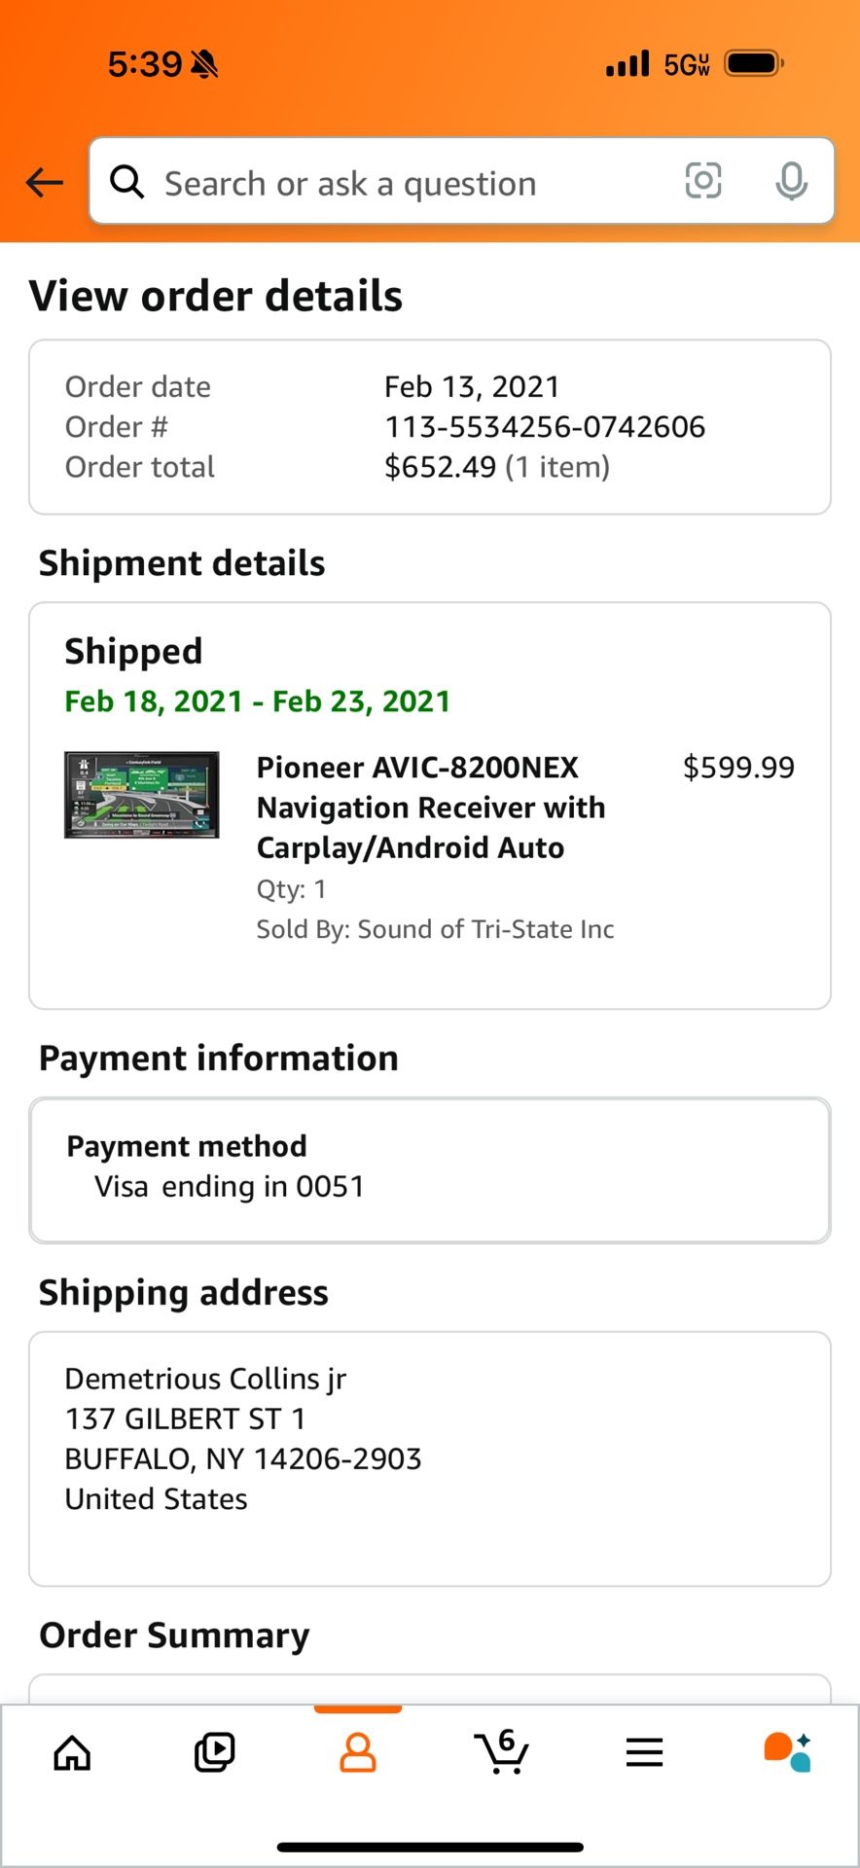The width and height of the screenshot is (860, 1868).
Task: Launch the Rufus AI assistant icon
Action: pyautogui.click(x=787, y=1752)
